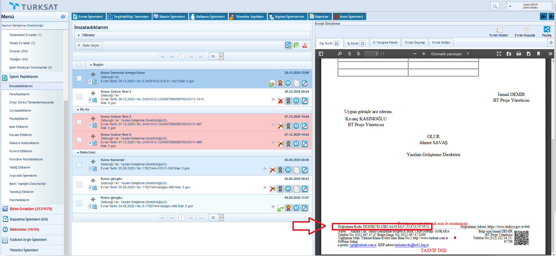Click the PDF page number field
556x256 pixels.
click(372, 54)
